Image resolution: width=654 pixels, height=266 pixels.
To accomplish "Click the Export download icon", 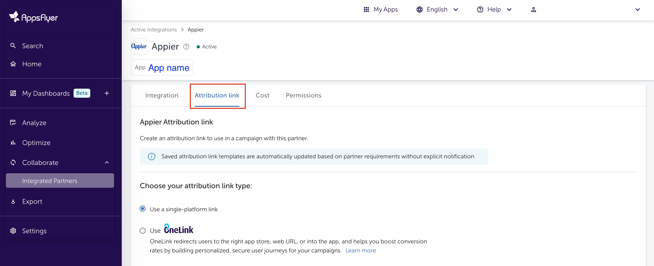I will pos(13,202).
